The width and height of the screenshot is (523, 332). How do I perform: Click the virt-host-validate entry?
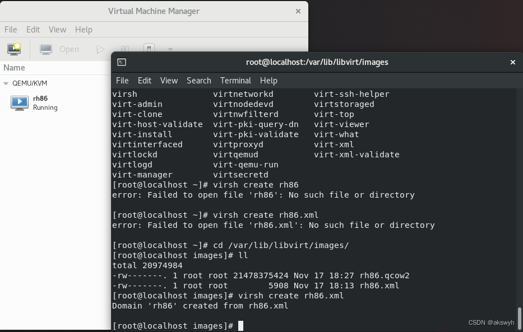pos(158,124)
